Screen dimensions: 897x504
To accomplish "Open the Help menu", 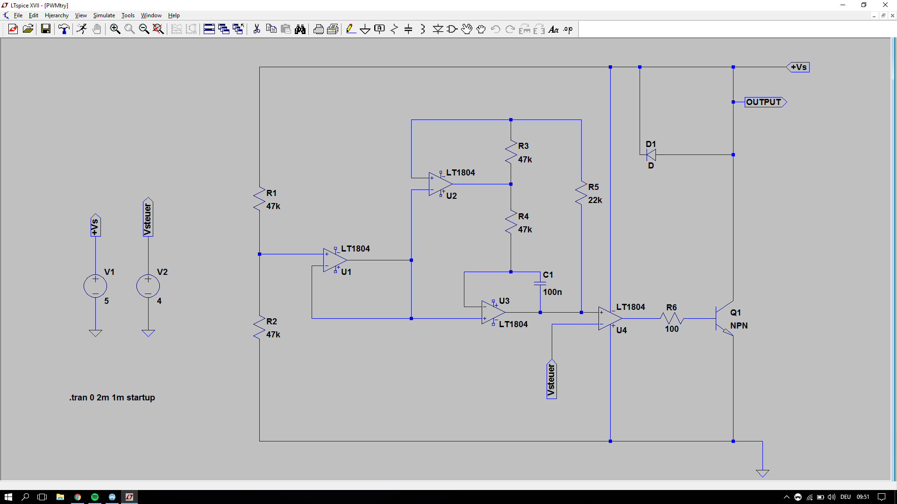I will click(x=174, y=15).
